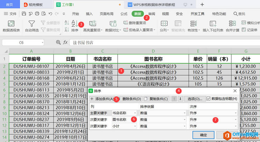Image resolution: width=260 pixels, height=142 pixels.
Task: Open the 文件 menu
Action: (x=10, y=14)
